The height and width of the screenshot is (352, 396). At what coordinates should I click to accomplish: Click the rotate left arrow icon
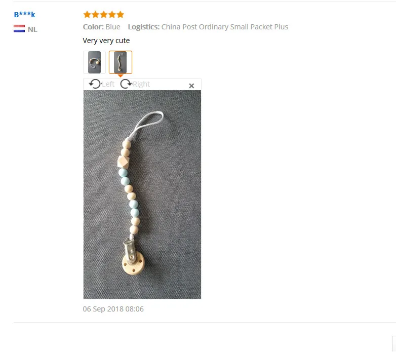[95, 84]
